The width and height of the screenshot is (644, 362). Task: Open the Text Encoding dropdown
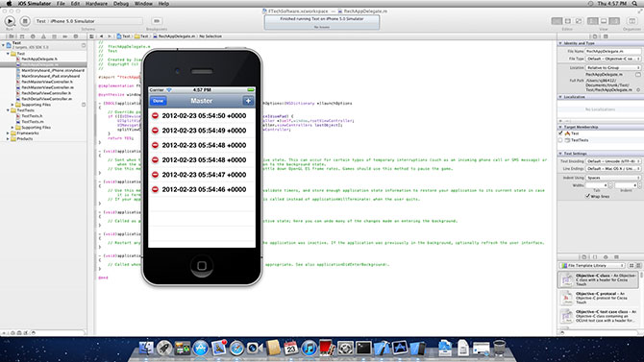pyautogui.click(x=613, y=161)
